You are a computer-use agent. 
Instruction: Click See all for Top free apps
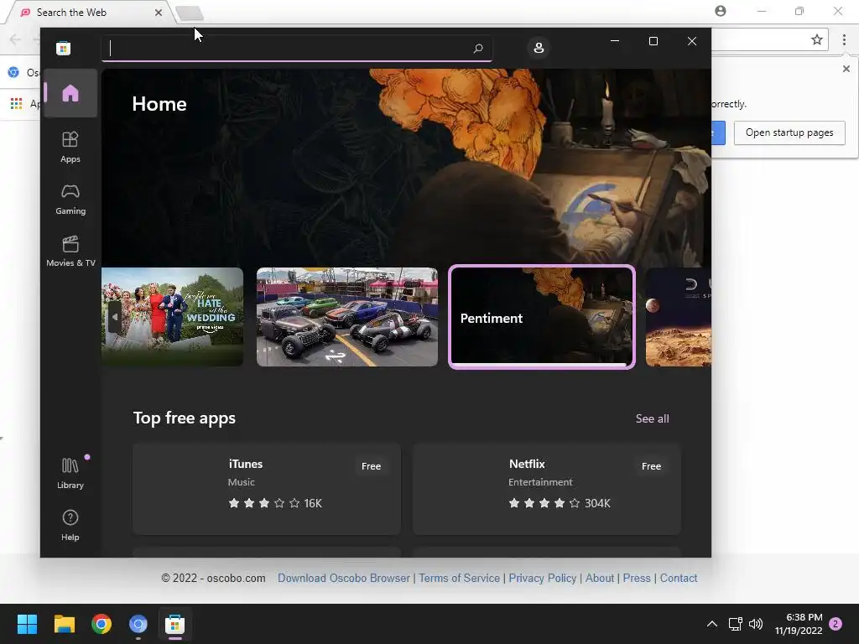pos(652,418)
